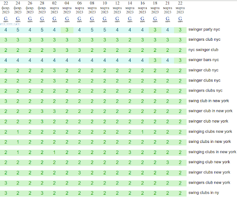The height and width of the screenshot is (197, 237).
Task: Click swing club in new york position on 22 февр.
Action: tap(6, 101)
